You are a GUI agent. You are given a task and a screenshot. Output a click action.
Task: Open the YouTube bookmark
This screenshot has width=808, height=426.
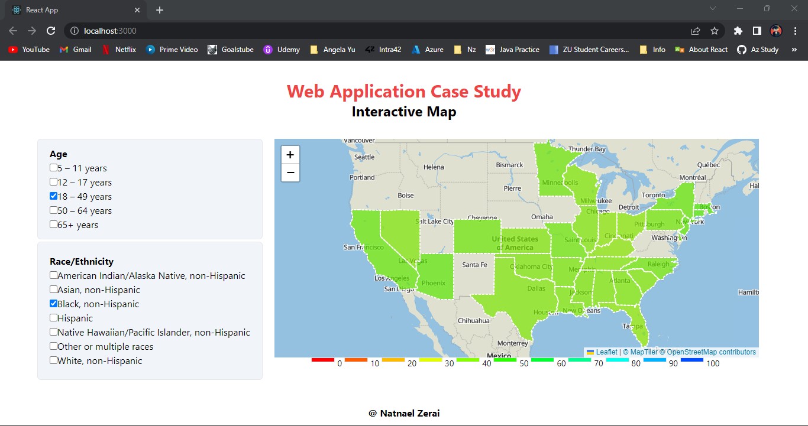point(28,50)
